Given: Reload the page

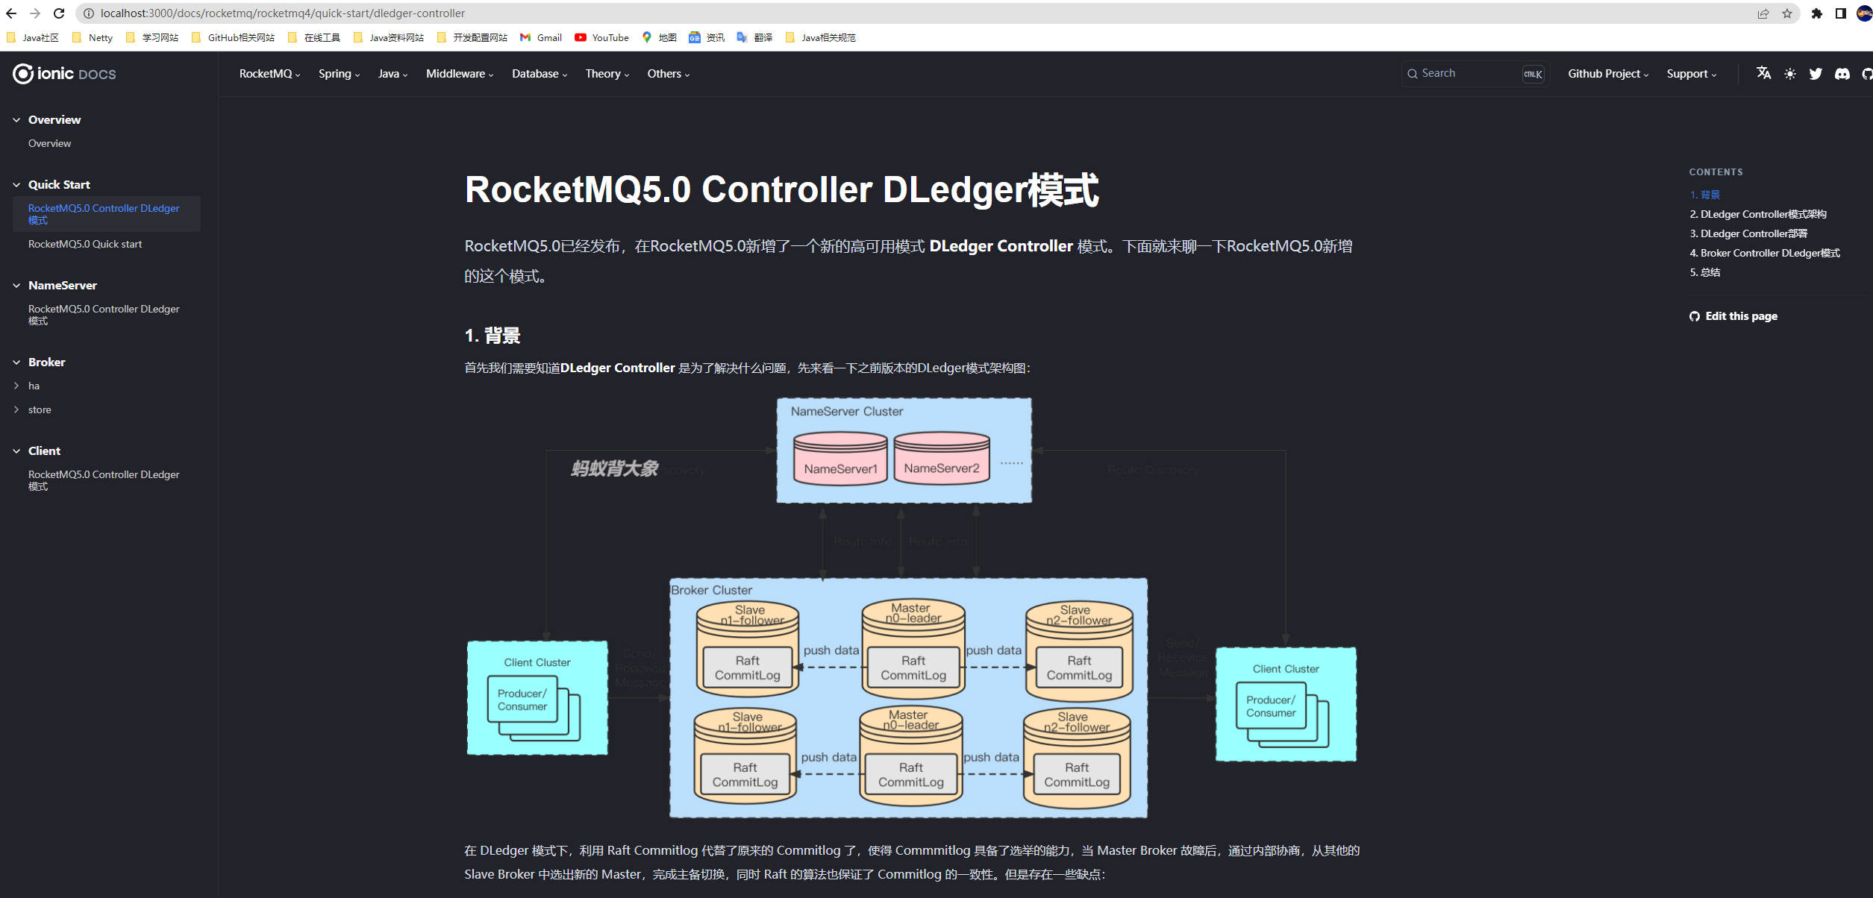Looking at the screenshot, I should click(x=59, y=13).
